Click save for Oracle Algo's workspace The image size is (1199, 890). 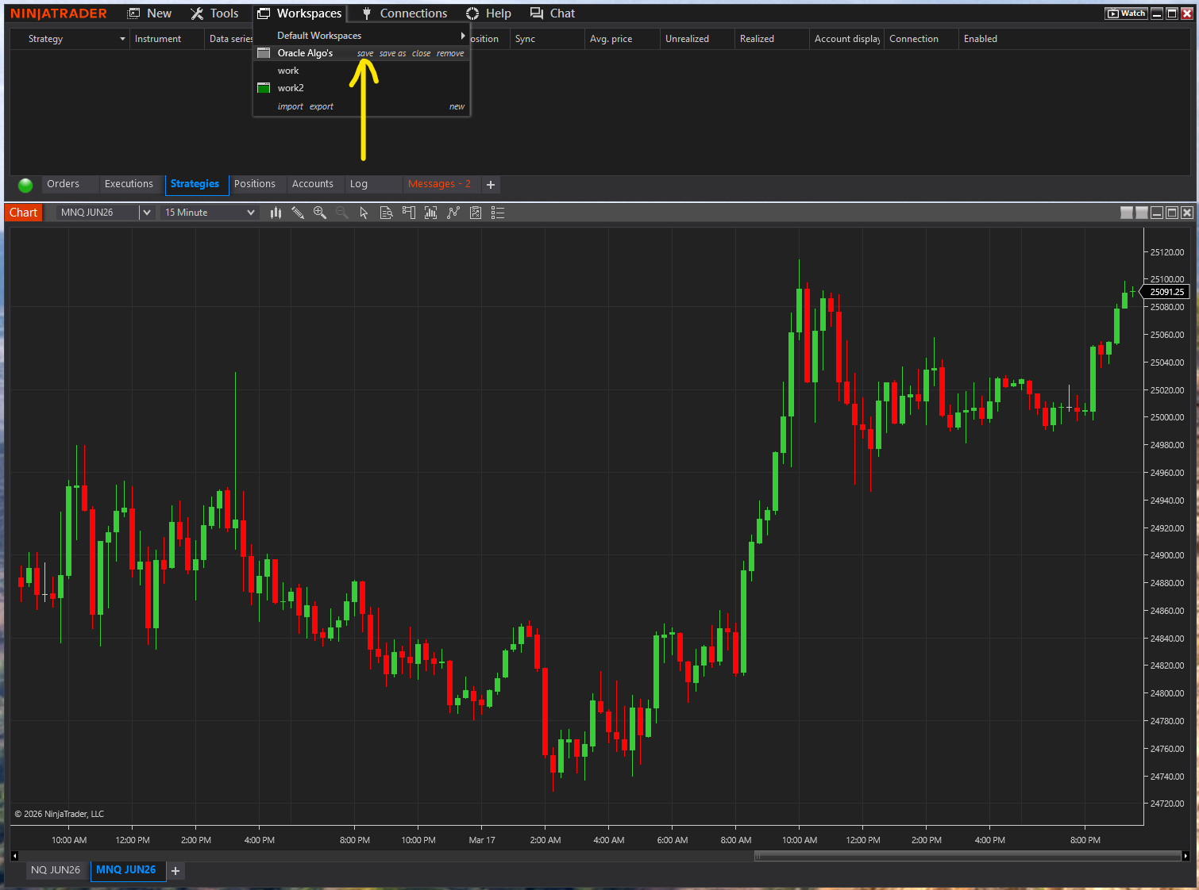[364, 54]
